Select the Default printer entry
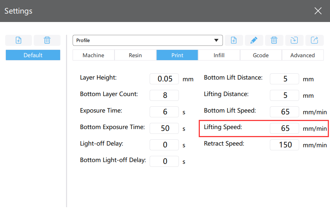Image resolution: width=330 pixels, height=220 pixels. (x=33, y=55)
